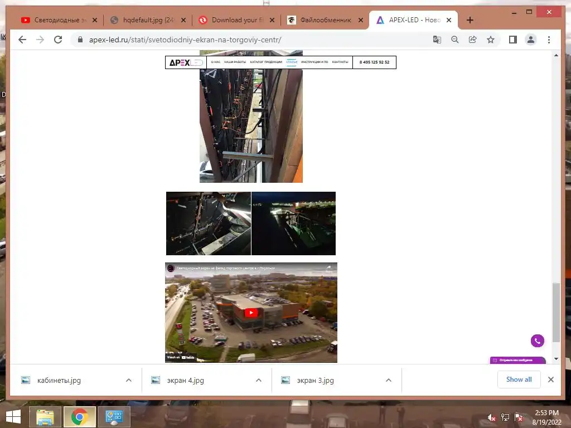Screen dimensions: 571x428
Task: Open the Chrome profile avatar menu
Action: pos(531,40)
